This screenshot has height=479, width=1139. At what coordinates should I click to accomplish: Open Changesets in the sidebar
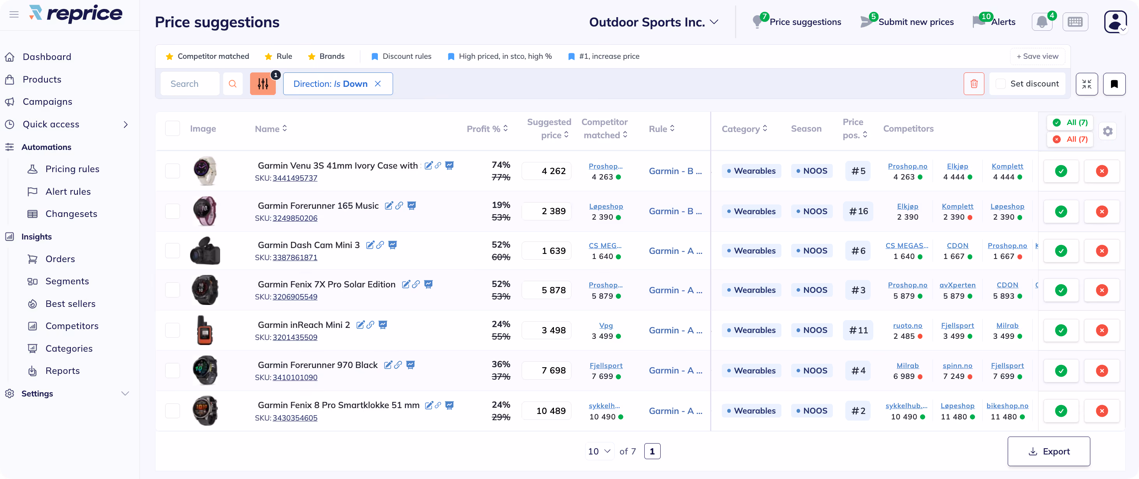[71, 214]
